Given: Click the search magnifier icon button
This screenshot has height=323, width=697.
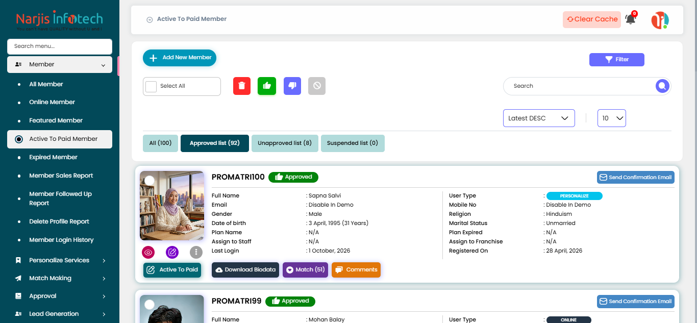Looking at the screenshot, I should (x=662, y=86).
